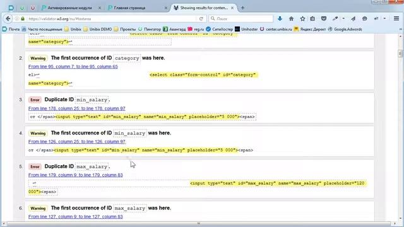Open the Проекты bookmark folder
Screen dimensions: 404x227
(125, 30)
